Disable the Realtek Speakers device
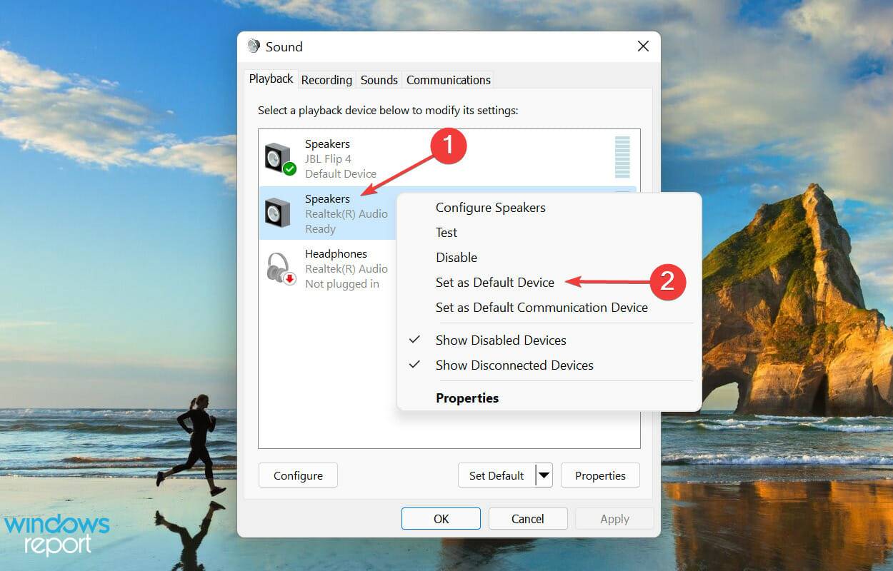The image size is (893, 571). pos(457,257)
